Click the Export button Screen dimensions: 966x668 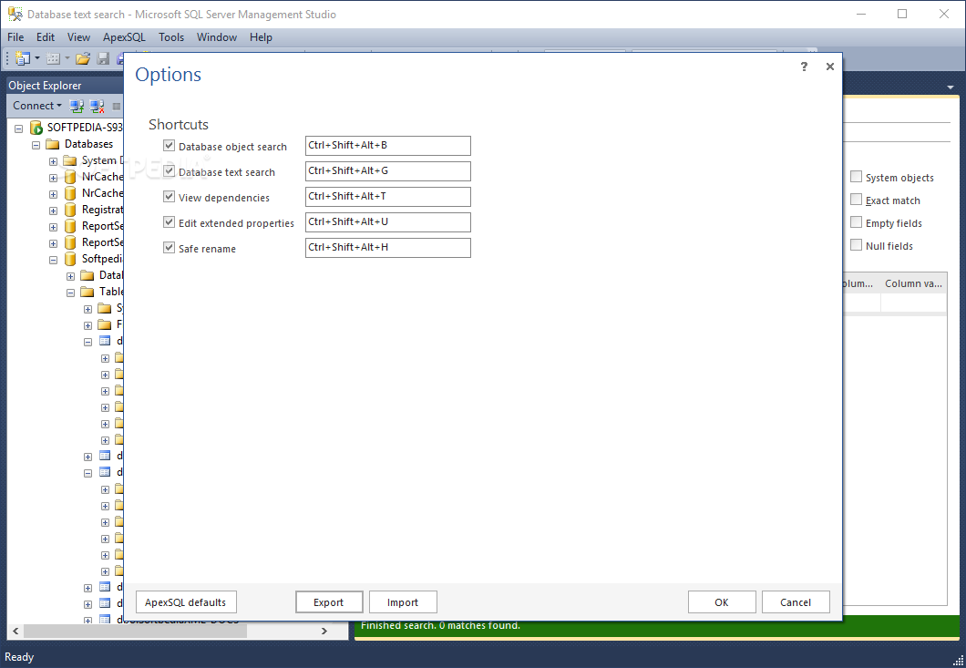328,602
